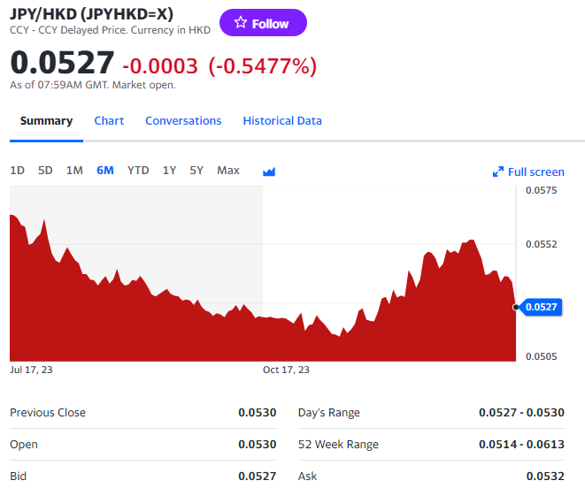Display the Max time range

[x=228, y=170]
